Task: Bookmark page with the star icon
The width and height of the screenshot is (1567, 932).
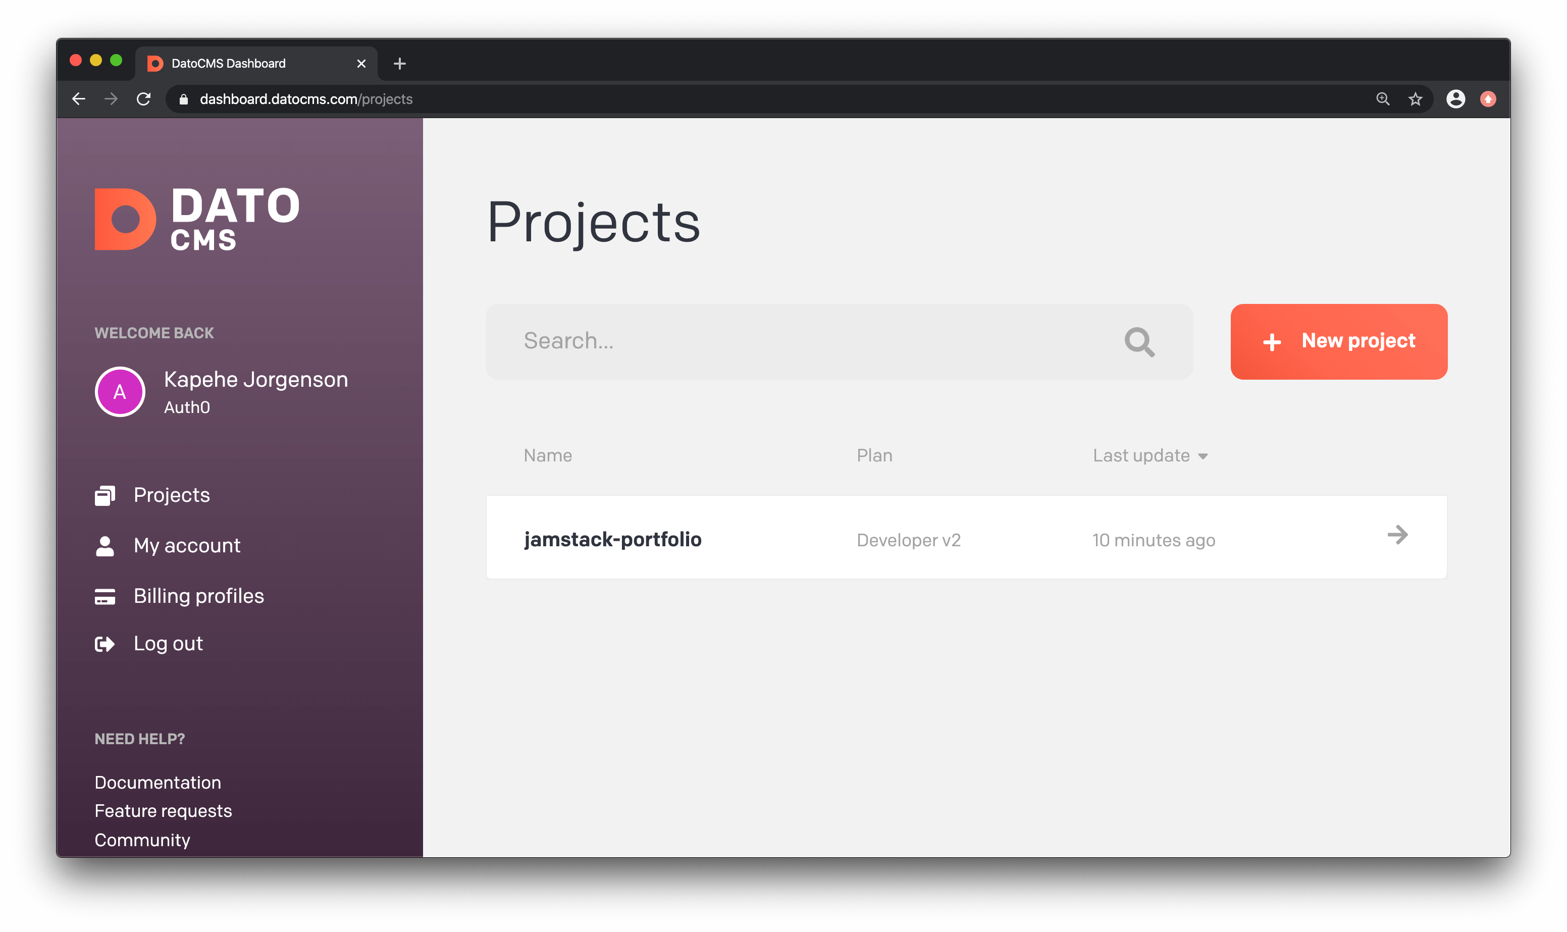Action: pyautogui.click(x=1415, y=99)
